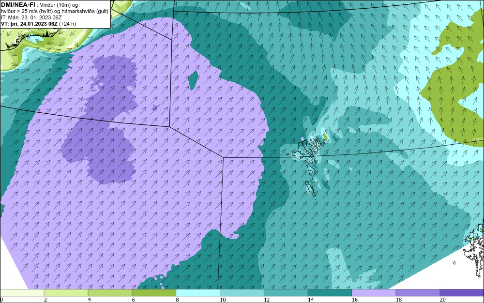
Task: Click the 16–18 m/s lavender legend swatch
Action: click(x=374, y=293)
